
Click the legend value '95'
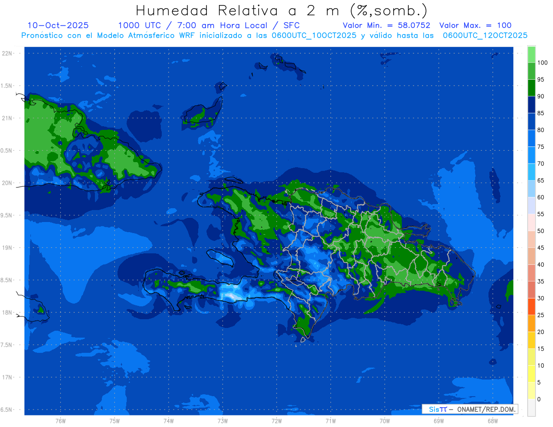coord(541,79)
